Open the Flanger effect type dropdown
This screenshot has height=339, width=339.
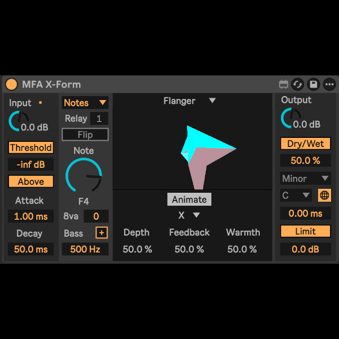point(189,101)
